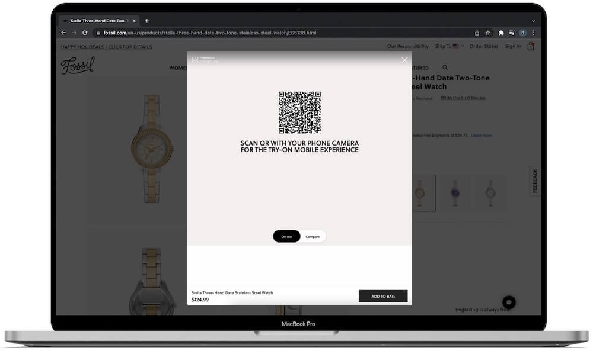Open Chrome three-dot menu
The height and width of the screenshot is (351, 593).
[x=534, y=33]
